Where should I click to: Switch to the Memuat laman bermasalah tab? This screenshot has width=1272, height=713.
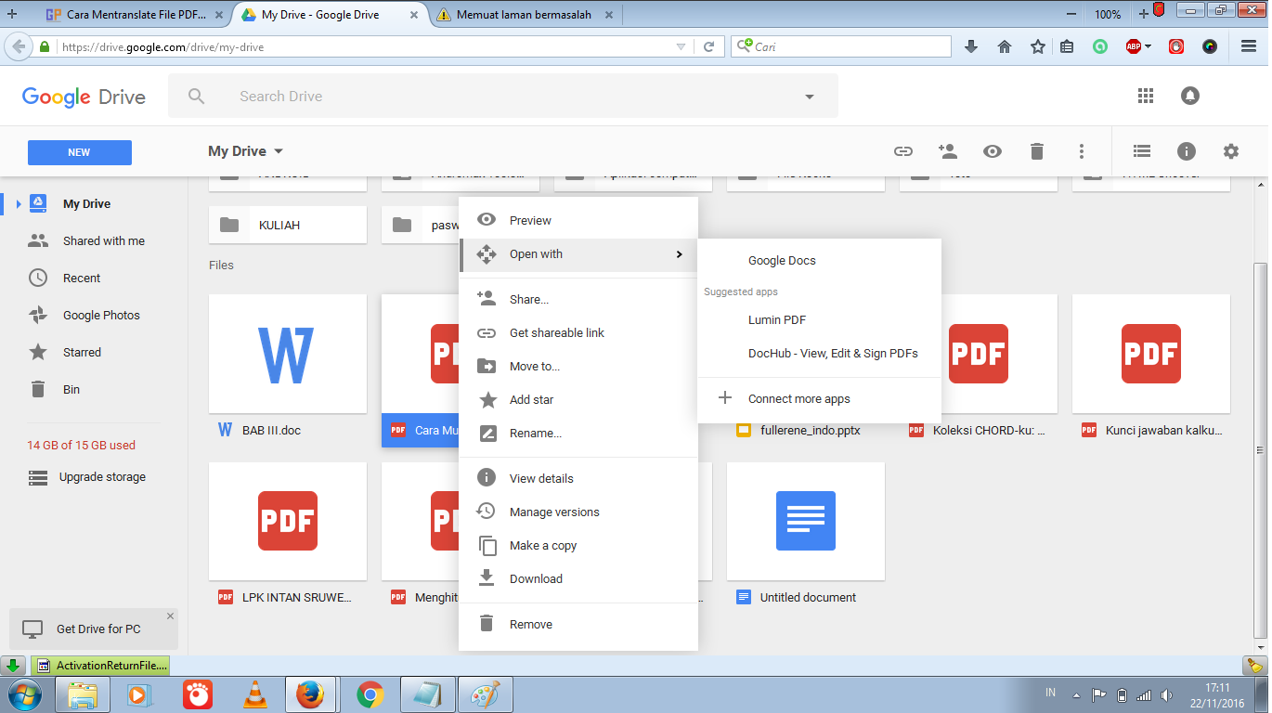526,15
